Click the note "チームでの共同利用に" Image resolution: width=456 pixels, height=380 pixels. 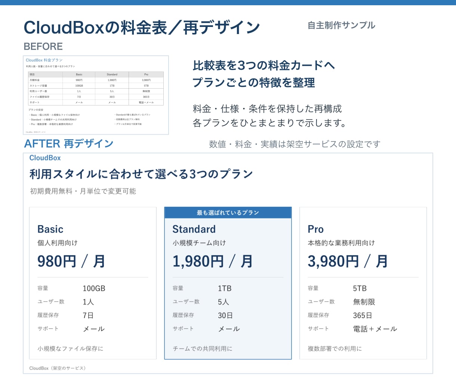point(203,349)
